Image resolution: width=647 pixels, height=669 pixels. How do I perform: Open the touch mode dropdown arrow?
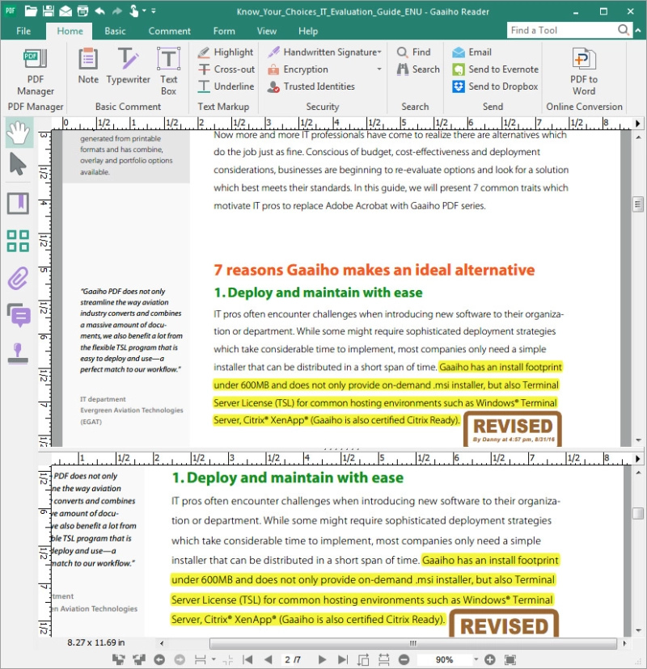[144, 11]
